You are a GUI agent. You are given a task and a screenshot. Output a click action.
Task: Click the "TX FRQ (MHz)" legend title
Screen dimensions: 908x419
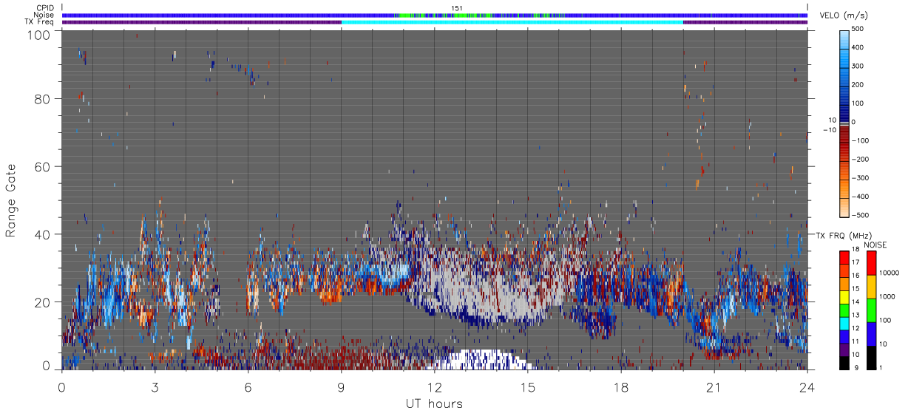[x=845, y=235]
